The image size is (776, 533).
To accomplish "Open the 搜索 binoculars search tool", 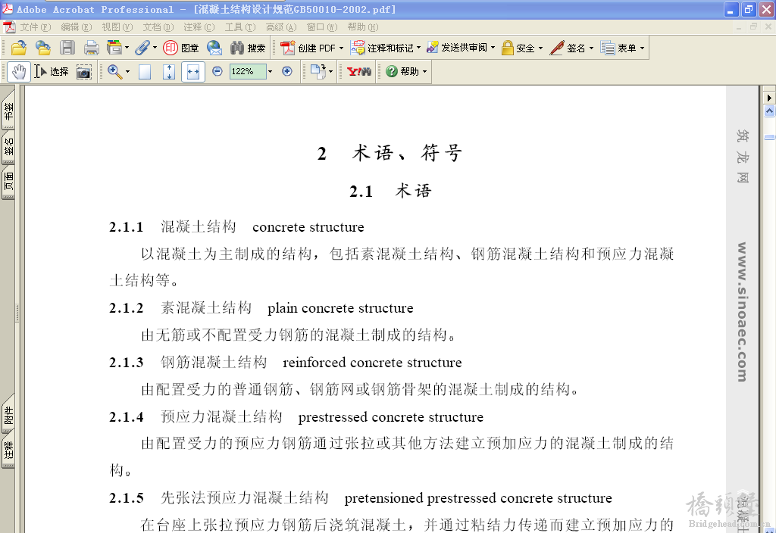I will (248, 48).
